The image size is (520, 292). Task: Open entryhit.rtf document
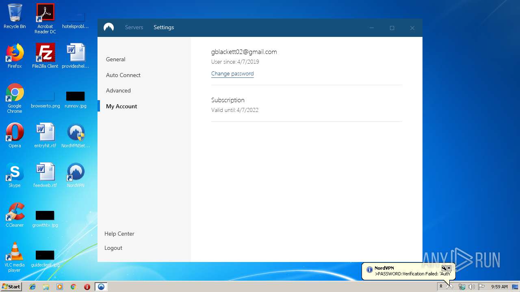pyautogui.click(x=45, y=135)
